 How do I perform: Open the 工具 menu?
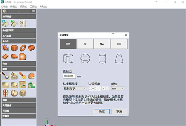point(33,7)
